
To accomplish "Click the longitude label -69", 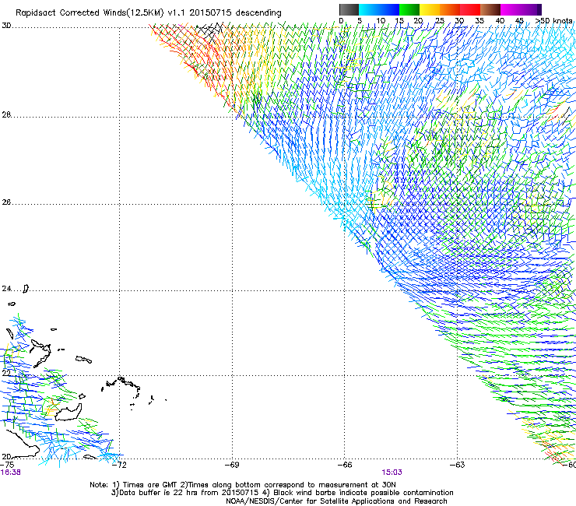I will [232, 465].
